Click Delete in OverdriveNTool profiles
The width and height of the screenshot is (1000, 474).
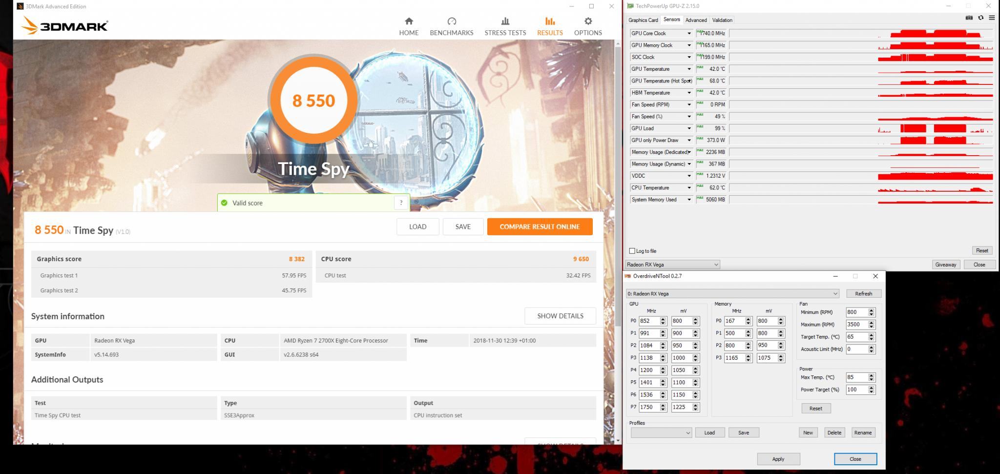pyautogui.click(x=834, y=433)
